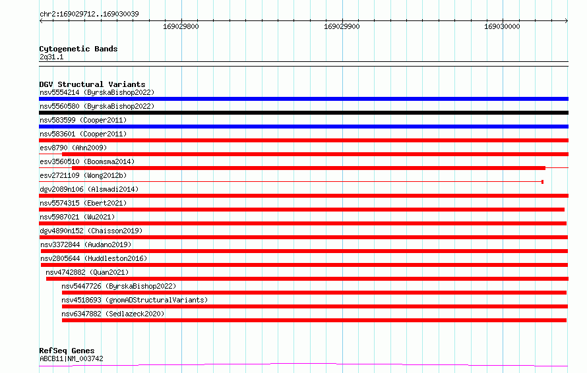Select the nsv2805644 (Huddleston2016) label

pyautogui.click(x=94, y=258)
